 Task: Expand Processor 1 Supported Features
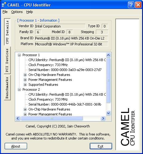[25, 85]
